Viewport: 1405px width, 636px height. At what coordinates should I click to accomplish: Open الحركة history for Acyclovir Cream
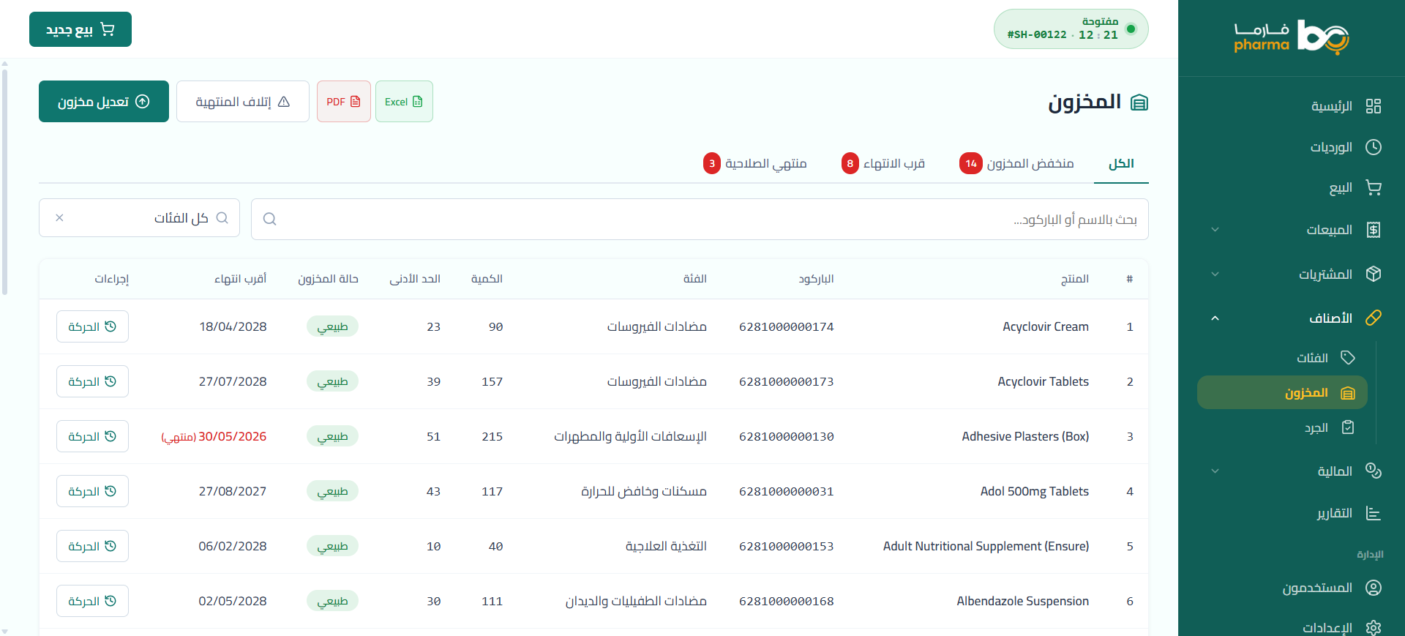tap(92, 326)
